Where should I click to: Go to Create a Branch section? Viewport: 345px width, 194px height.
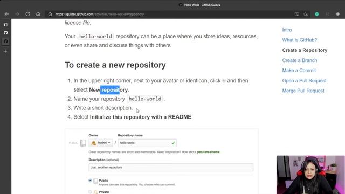click(300, 60)
